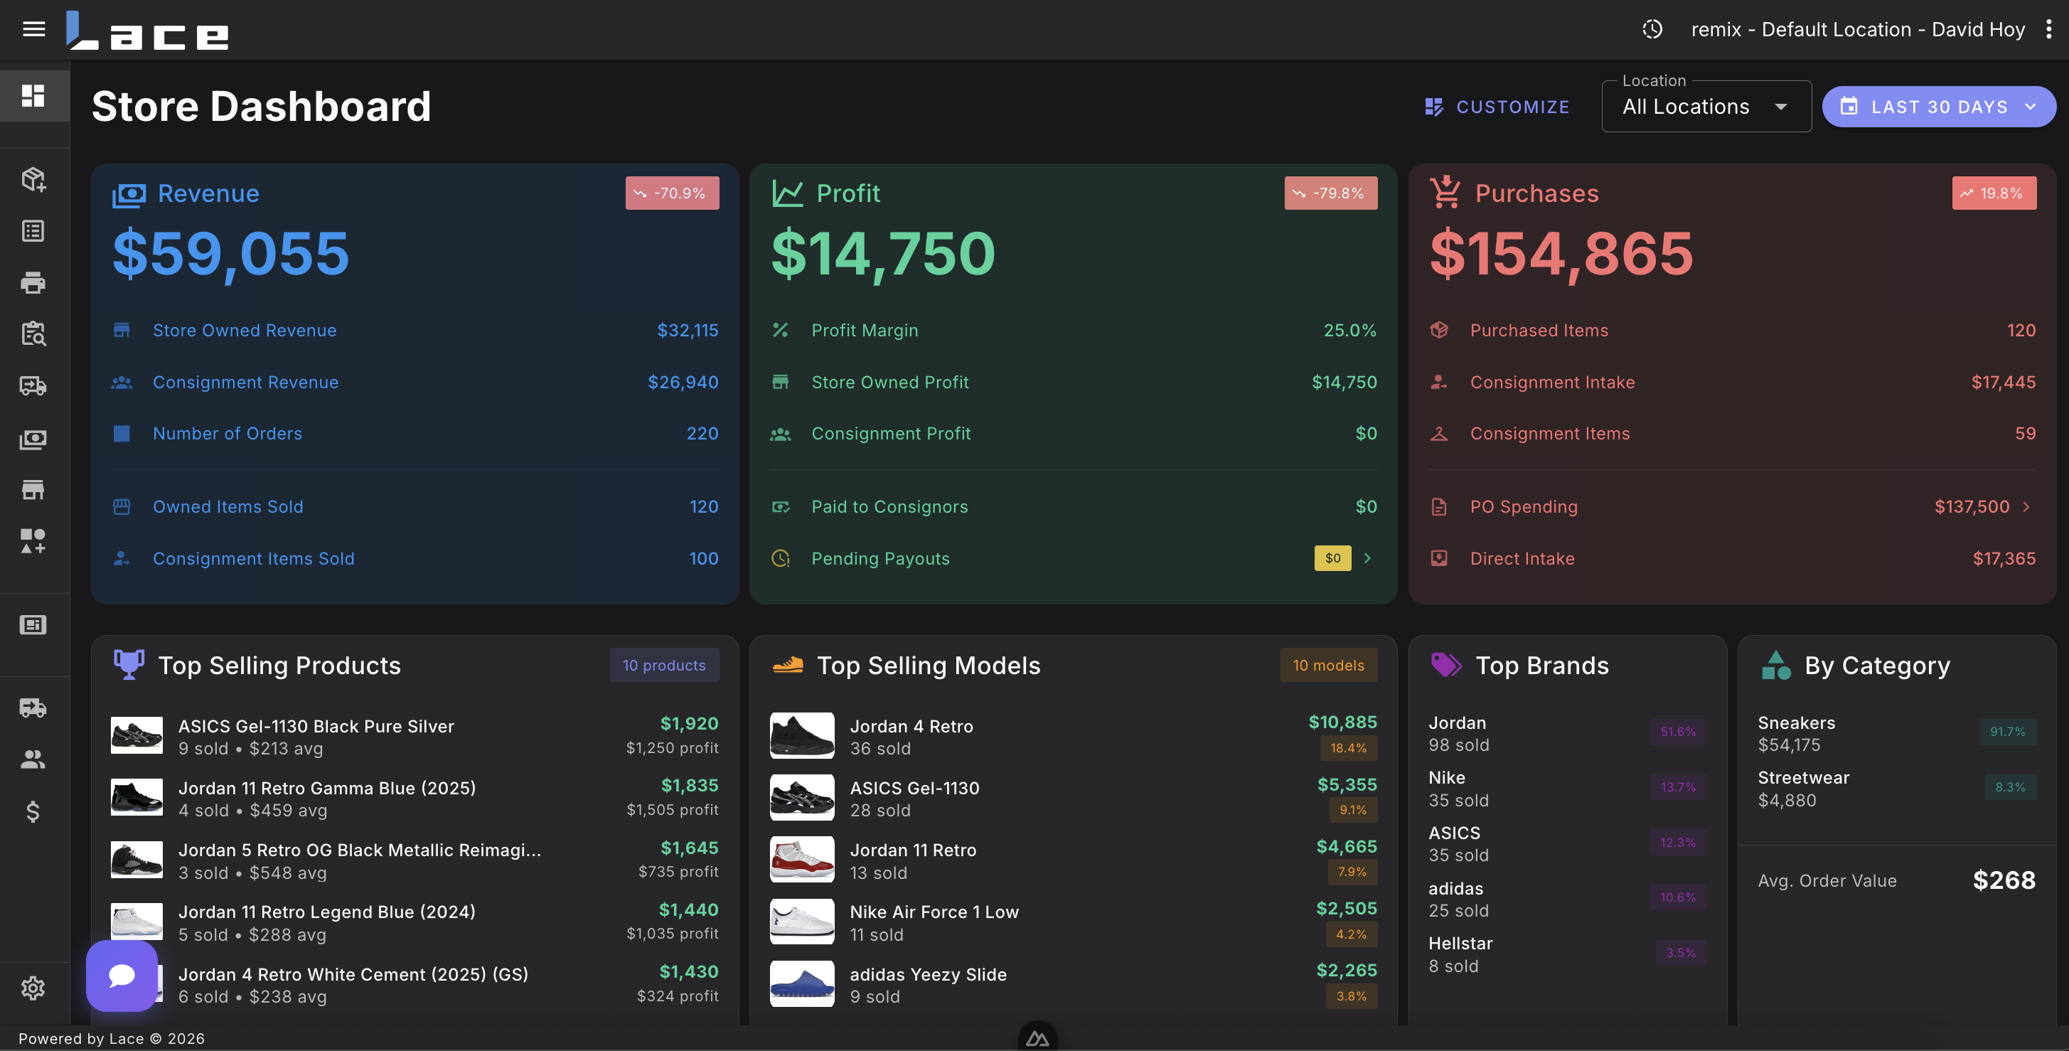Open the dollar sign icon in sidebar
The width and height of the screenshot is (2069, 1051).
(33, 811)
